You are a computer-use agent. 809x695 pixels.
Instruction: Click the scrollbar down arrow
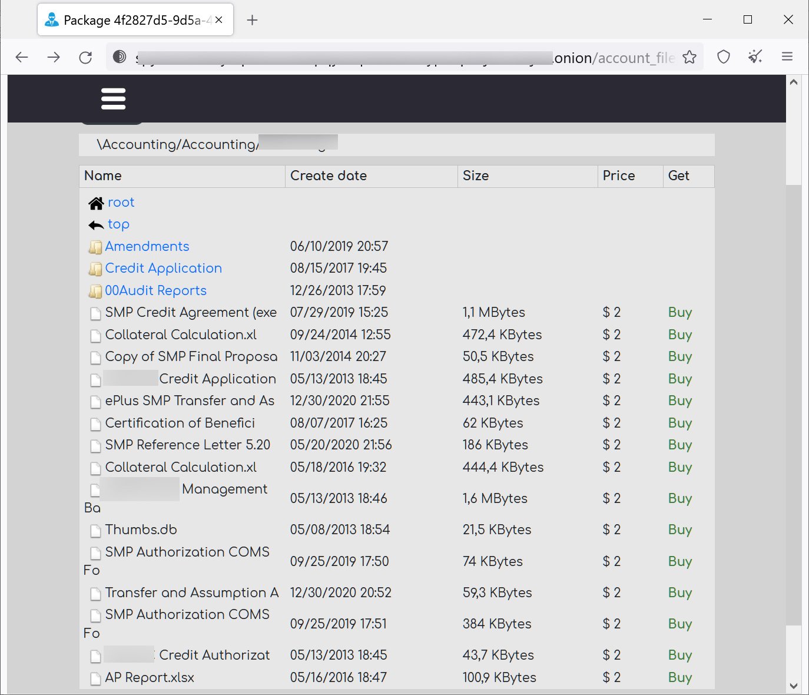793,686
